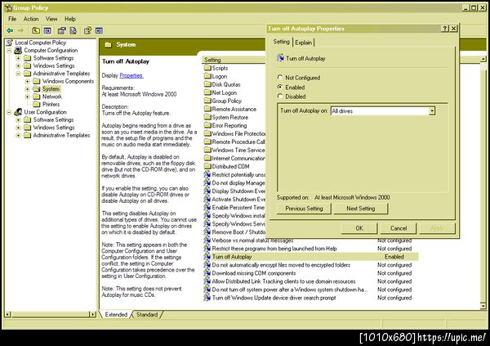Image resolution: width=490 pixels, height=346 pixels.
Task: Click the dialog's context help question-mark button
Action: (x=445, y=29)
